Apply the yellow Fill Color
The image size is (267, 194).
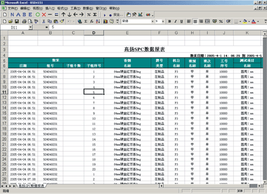click(245, 21)
